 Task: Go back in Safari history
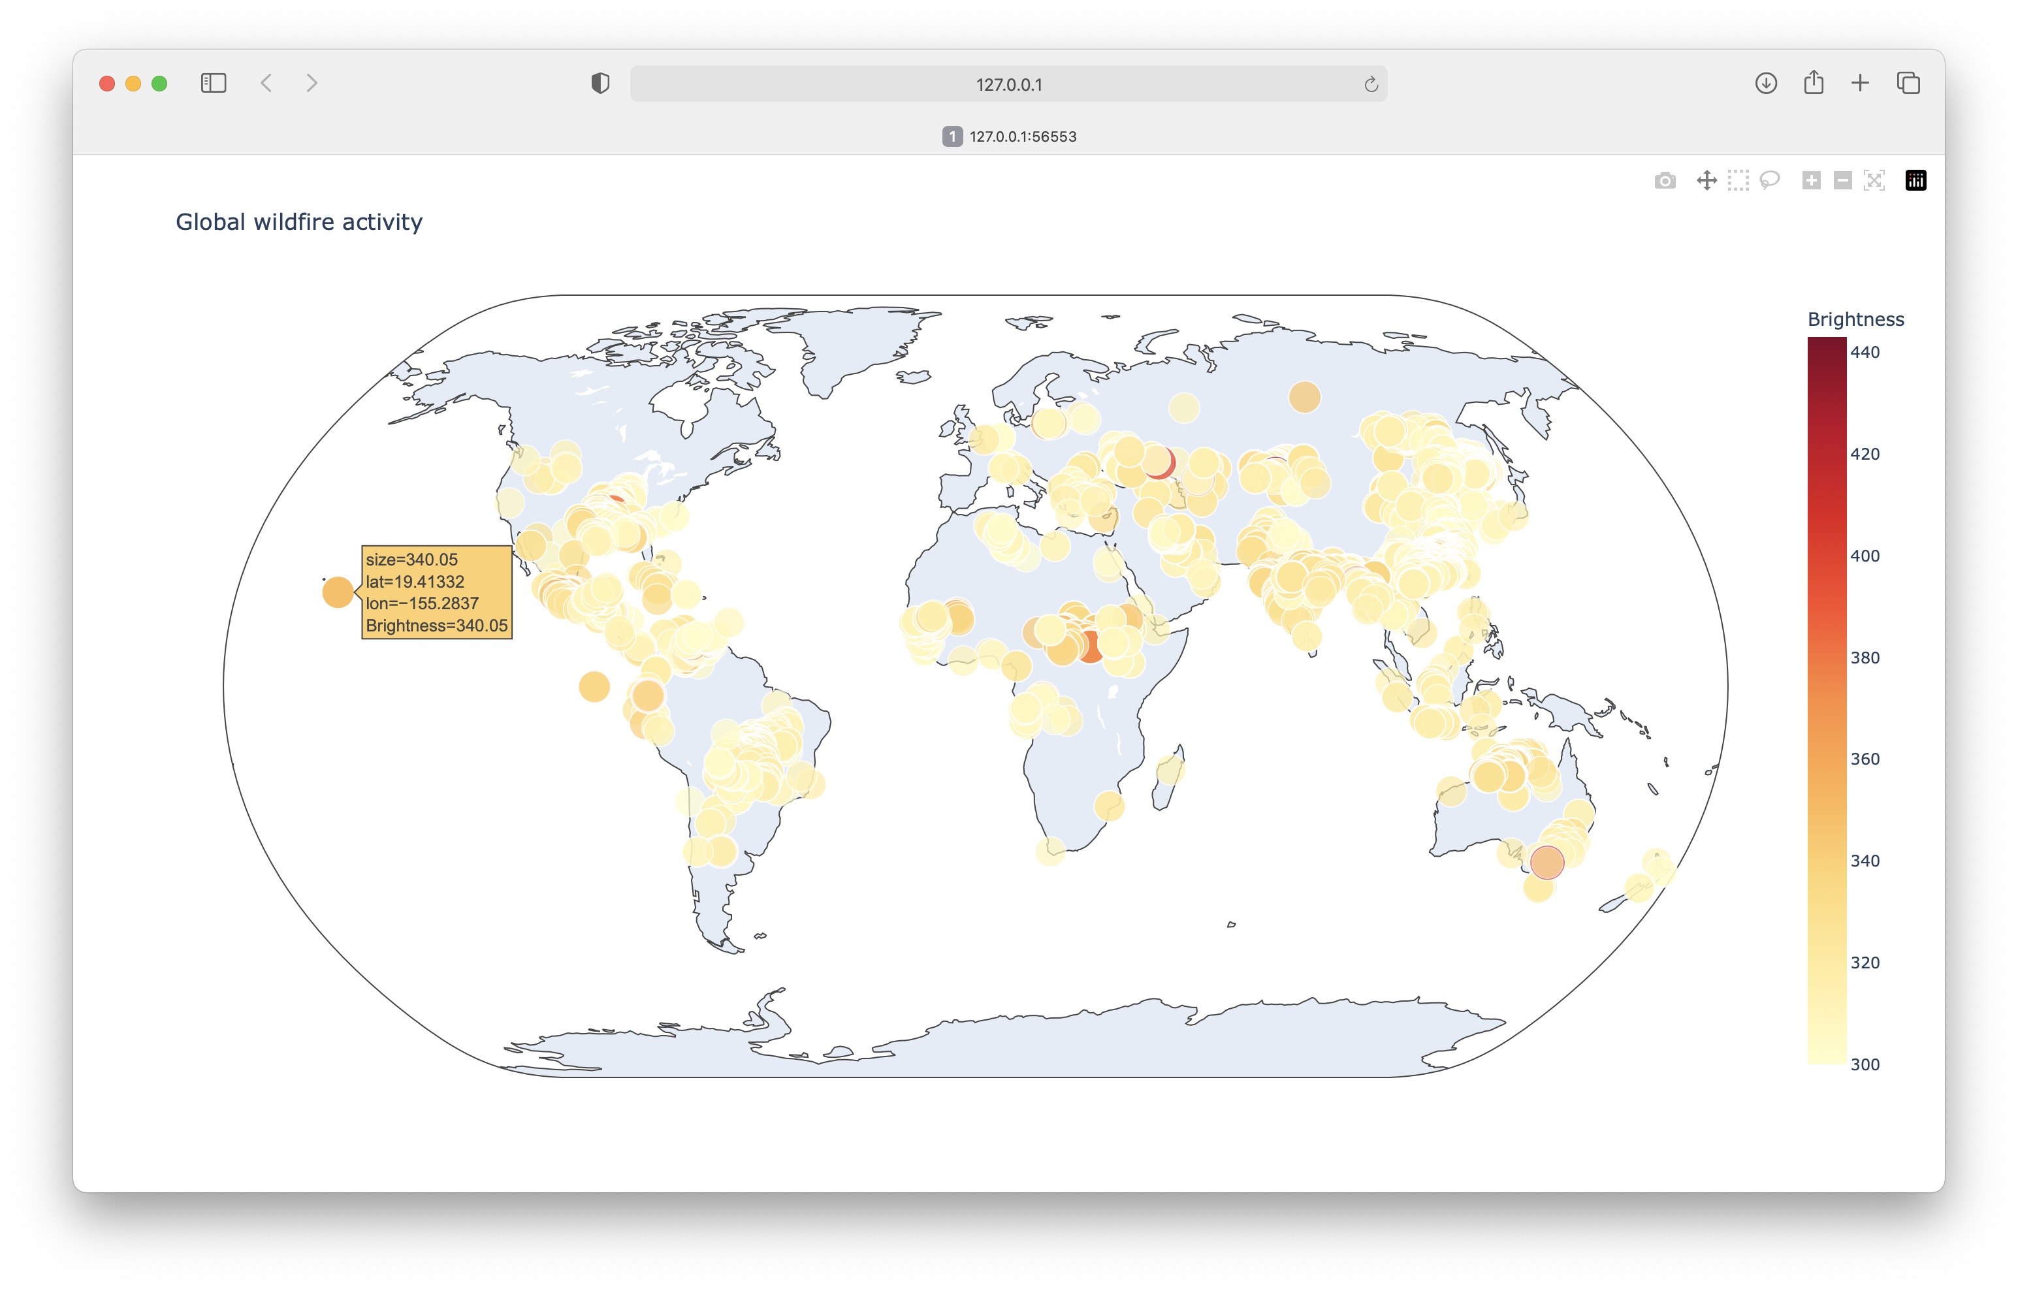tap(266, 83)
